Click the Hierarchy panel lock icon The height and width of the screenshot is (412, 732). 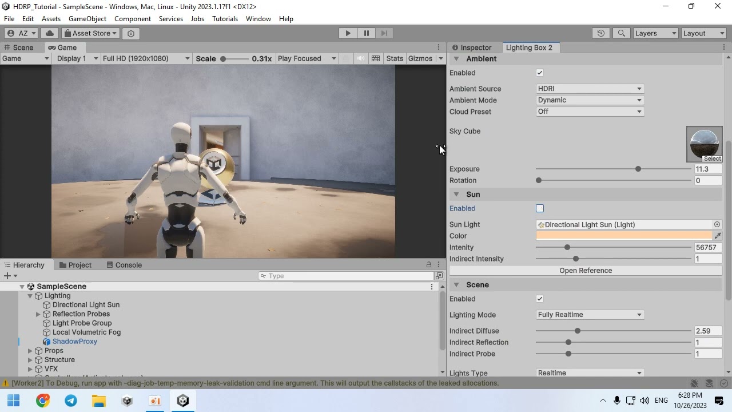(428, 264)
